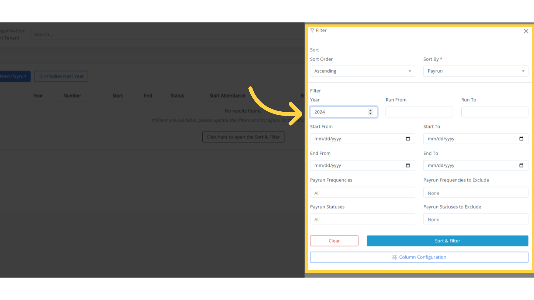Screen dimensions: 534x300
Task: Click the list icon on Initialise Next Year
Action: coord(41,76)
